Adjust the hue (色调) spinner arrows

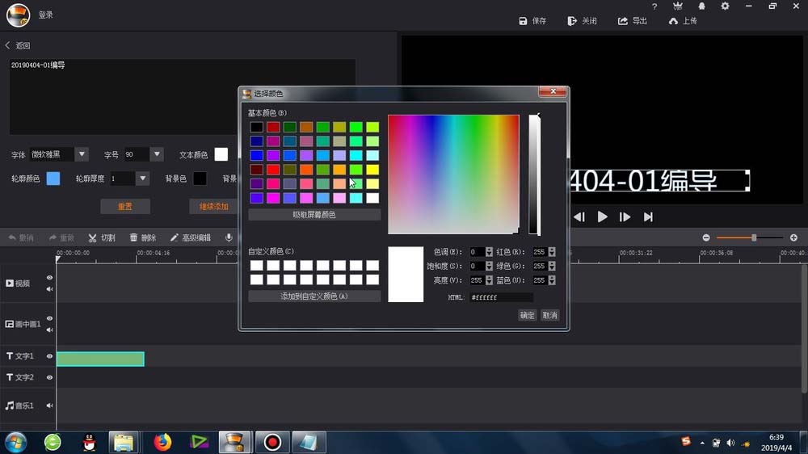click(489, 252)
